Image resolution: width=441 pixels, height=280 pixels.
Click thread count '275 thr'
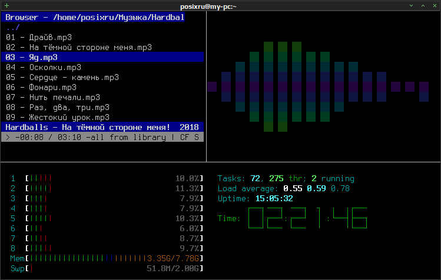point(286,178)
